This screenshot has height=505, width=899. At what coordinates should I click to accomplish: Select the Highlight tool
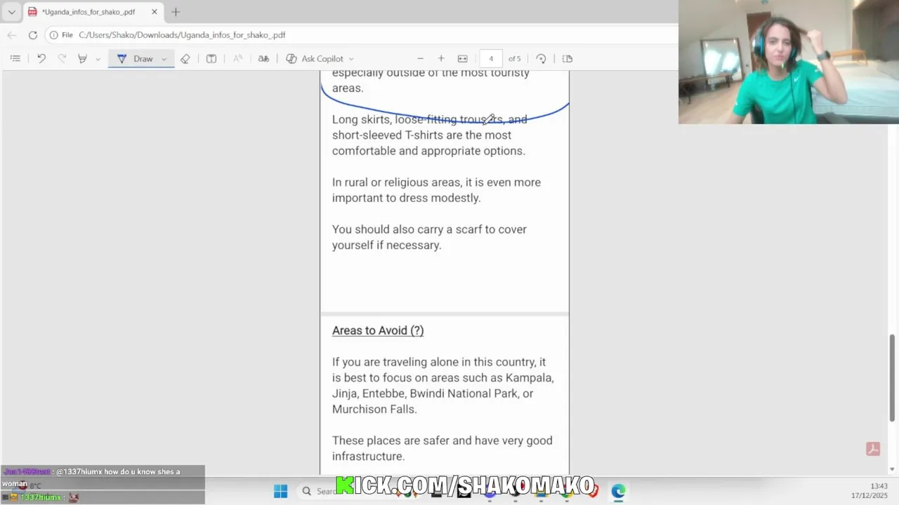(x=82, y=59)
